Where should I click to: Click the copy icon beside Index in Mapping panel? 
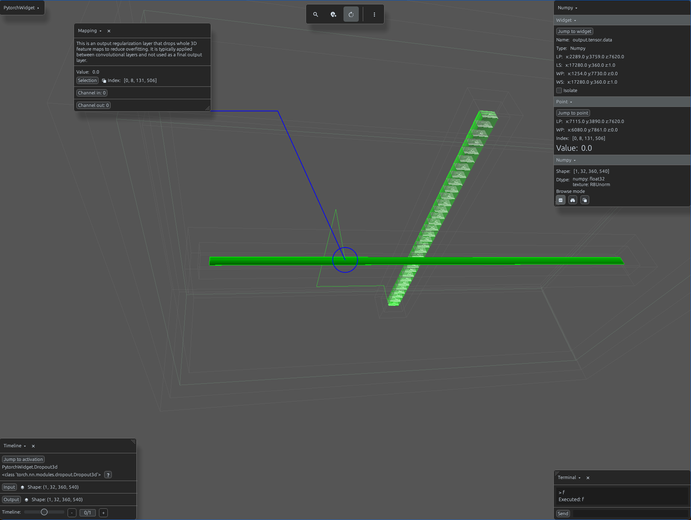(x=104, y=81)
